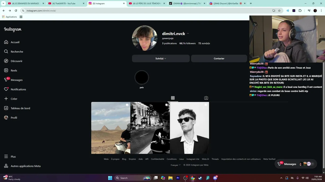Open floating Messages widget
325x182 pixels.
[x=296, y=164]
